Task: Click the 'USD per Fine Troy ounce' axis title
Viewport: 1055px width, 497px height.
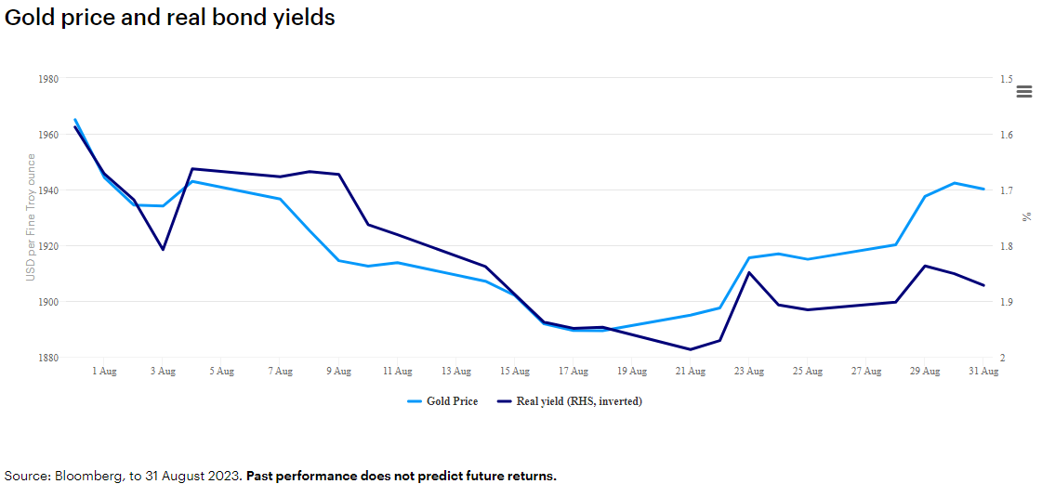Action: [31, 217]
